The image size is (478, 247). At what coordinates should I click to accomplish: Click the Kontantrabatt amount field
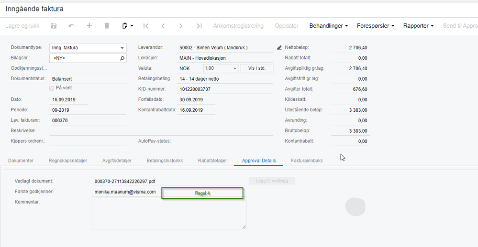point(350,141)
